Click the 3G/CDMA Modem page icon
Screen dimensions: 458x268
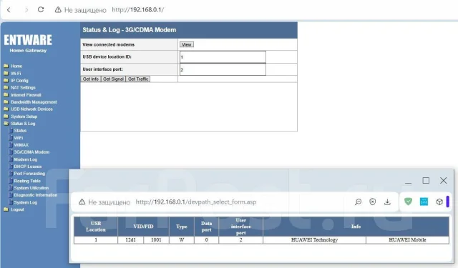(x=11, y=152)
